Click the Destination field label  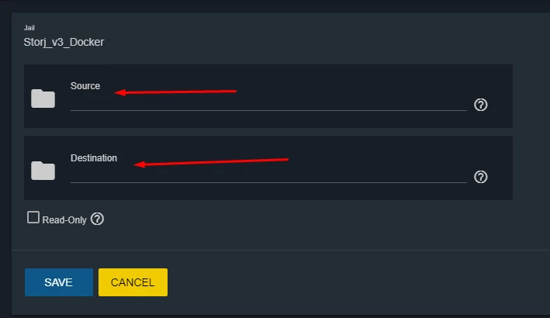(x=94, y=158)
